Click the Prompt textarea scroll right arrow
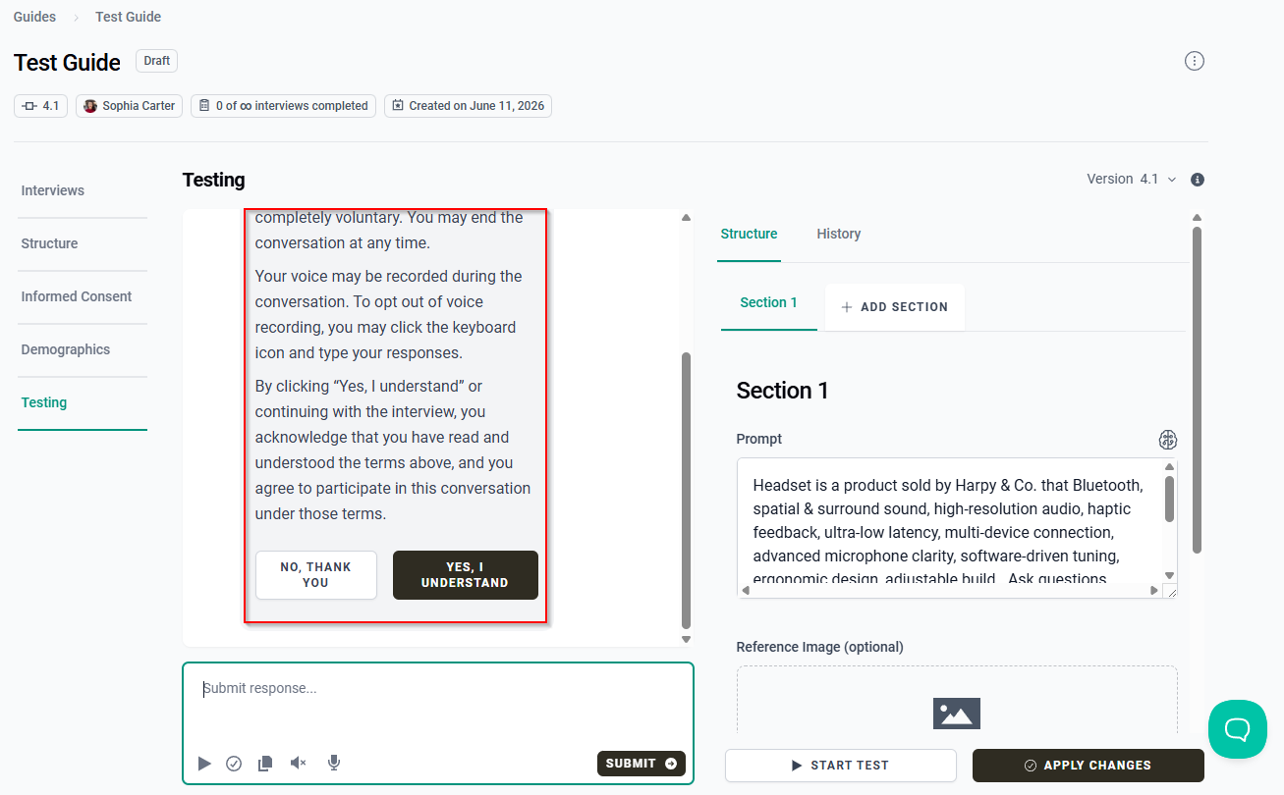The width and height of the screenshot is (1284, 795). (x=1154, y=591)
